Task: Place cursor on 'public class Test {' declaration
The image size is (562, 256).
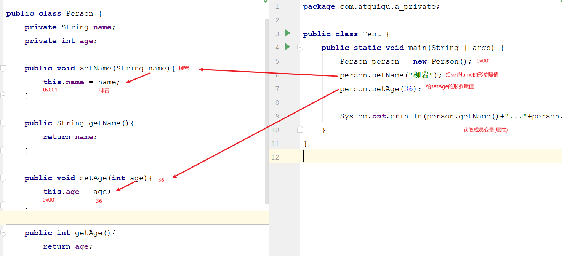Action: (346, 34)
